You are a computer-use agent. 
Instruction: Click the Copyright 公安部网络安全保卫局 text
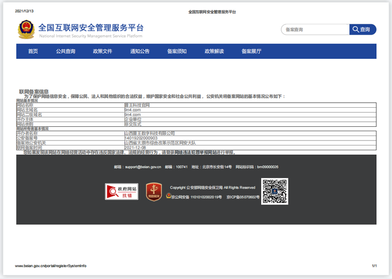tap(213, 187)
